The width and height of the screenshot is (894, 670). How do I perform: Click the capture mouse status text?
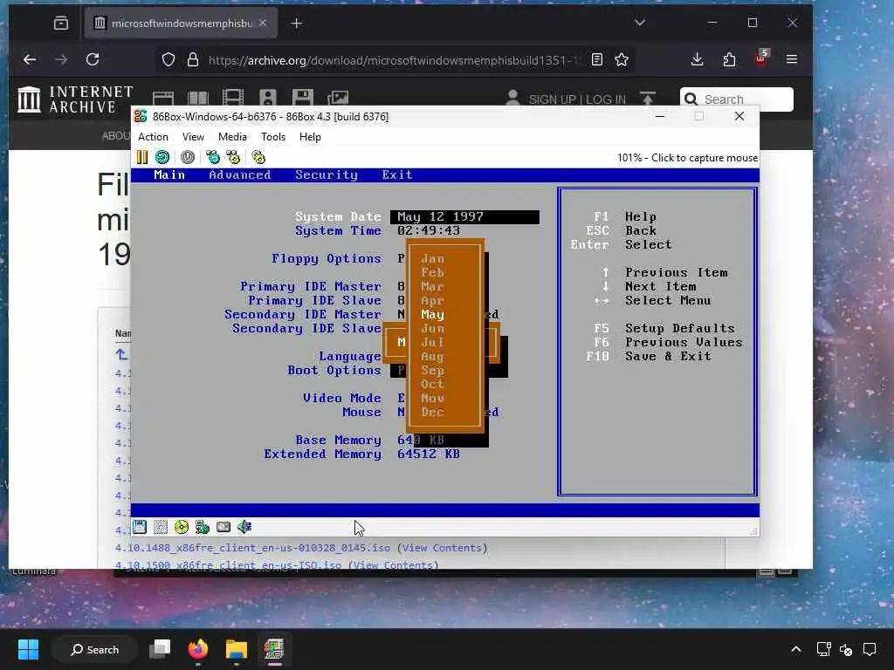click(687, 158)
